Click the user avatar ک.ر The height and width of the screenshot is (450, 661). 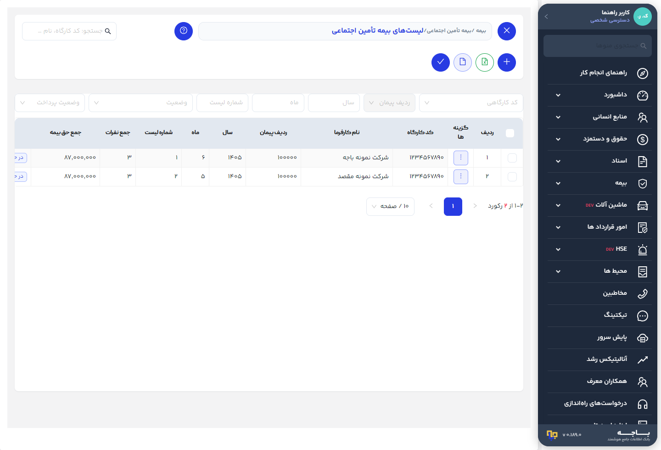643,17
